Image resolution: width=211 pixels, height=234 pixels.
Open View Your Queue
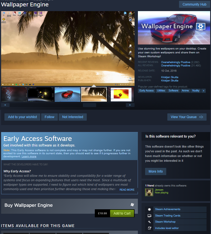(187, 117)
